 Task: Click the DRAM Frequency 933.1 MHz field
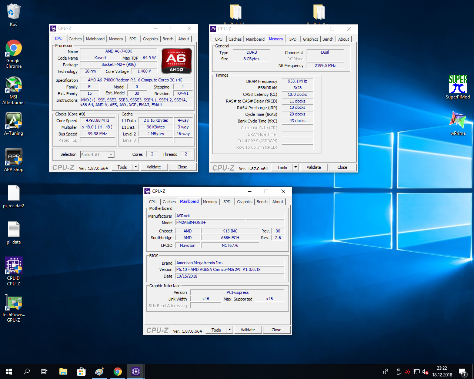coord(297,81)
